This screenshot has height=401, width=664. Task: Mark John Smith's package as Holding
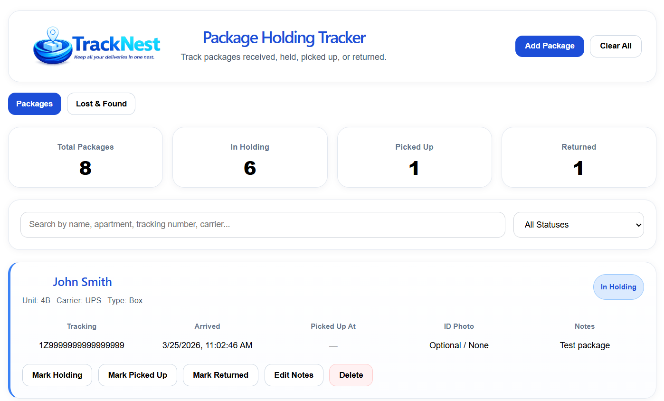click(57, 375)
